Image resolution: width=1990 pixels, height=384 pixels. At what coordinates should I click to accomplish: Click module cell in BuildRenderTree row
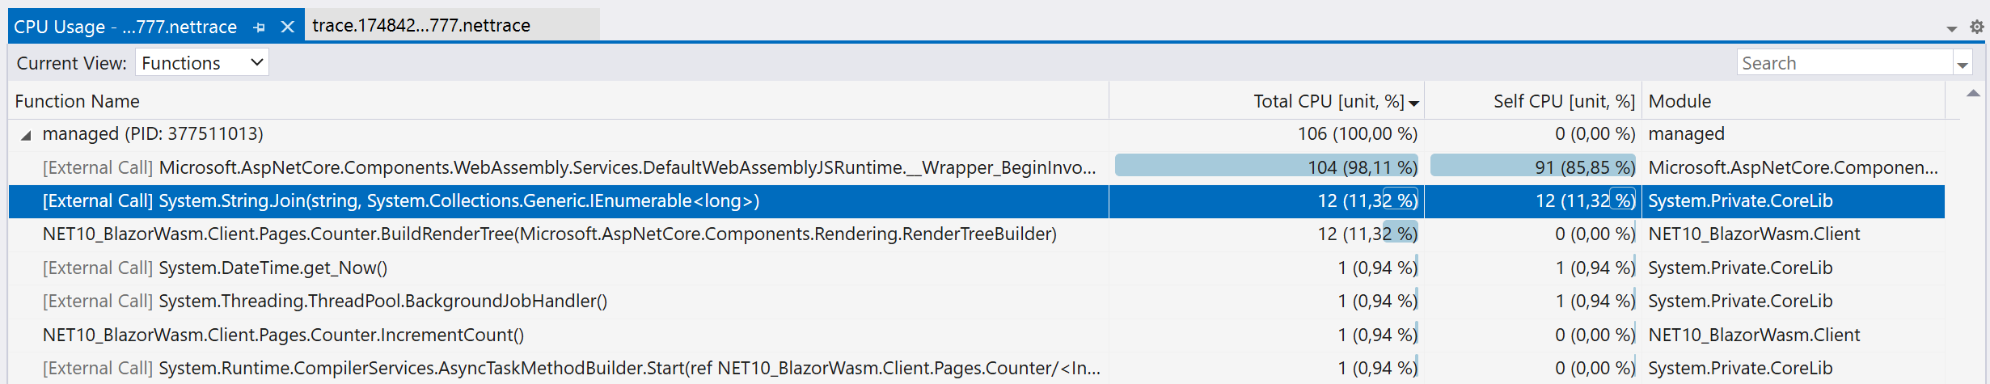pyautogui.click(x=1793, y=234)
